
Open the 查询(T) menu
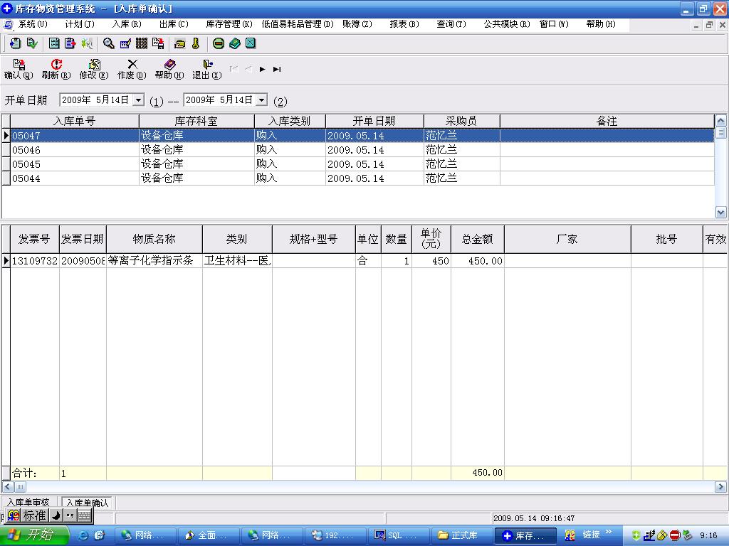tap(451, 24)
